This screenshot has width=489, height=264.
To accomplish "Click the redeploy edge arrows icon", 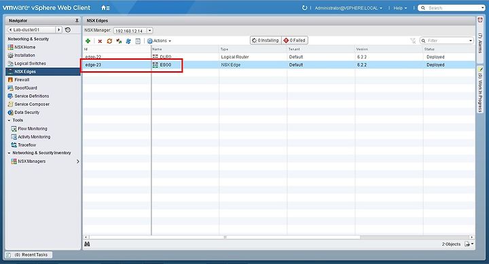I will click(119, 41).
